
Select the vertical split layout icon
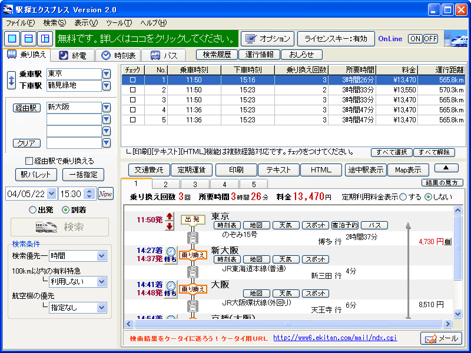[45, 38]
